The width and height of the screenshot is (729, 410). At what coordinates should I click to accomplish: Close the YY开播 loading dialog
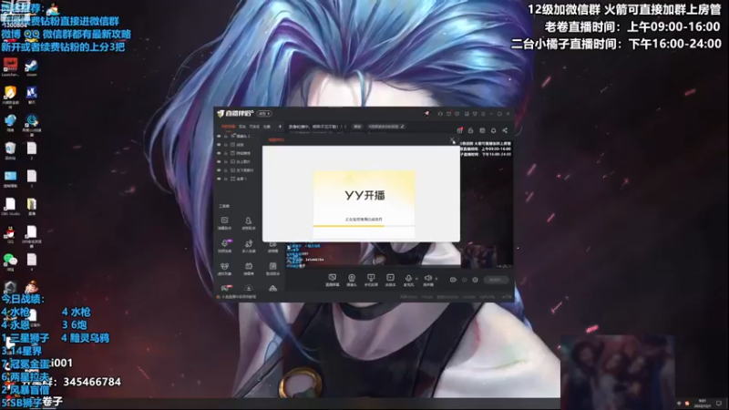tap(452, 140)
